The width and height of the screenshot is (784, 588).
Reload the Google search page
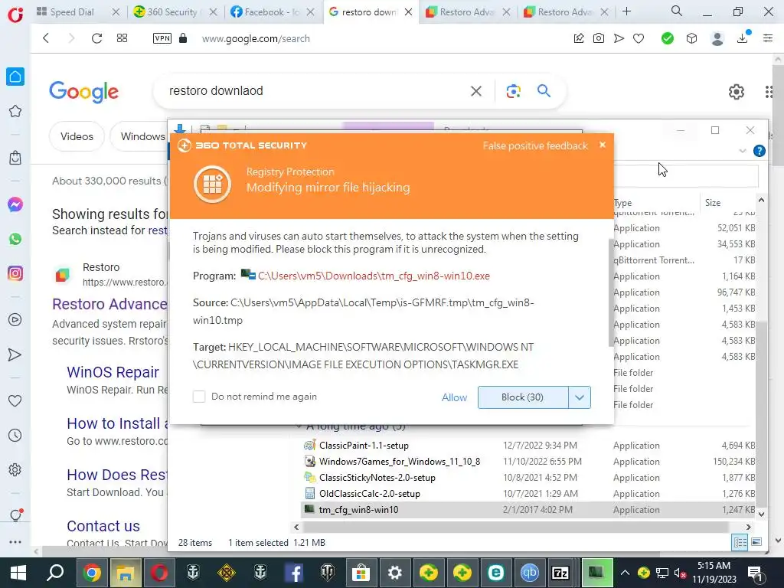point(96,38)
